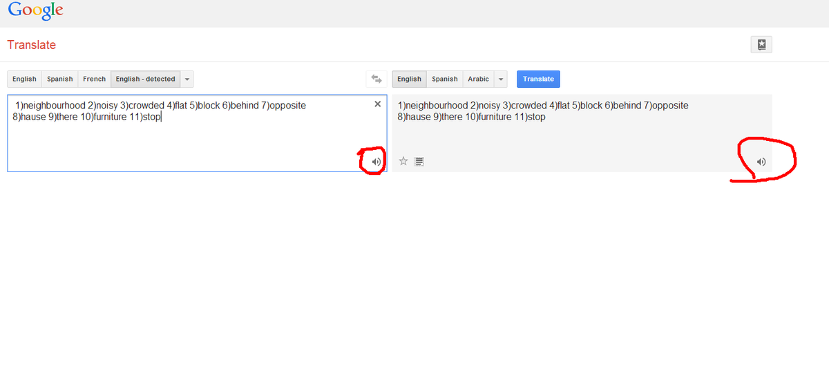Listen to the translated text audio
Screen dimensions: 829x387
[x=761, y=162]
